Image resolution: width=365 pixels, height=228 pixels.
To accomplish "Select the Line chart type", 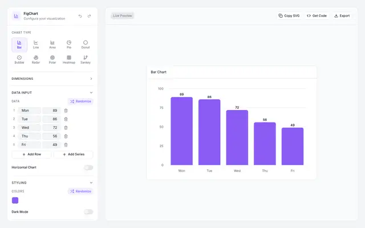I will pos(36,44).
